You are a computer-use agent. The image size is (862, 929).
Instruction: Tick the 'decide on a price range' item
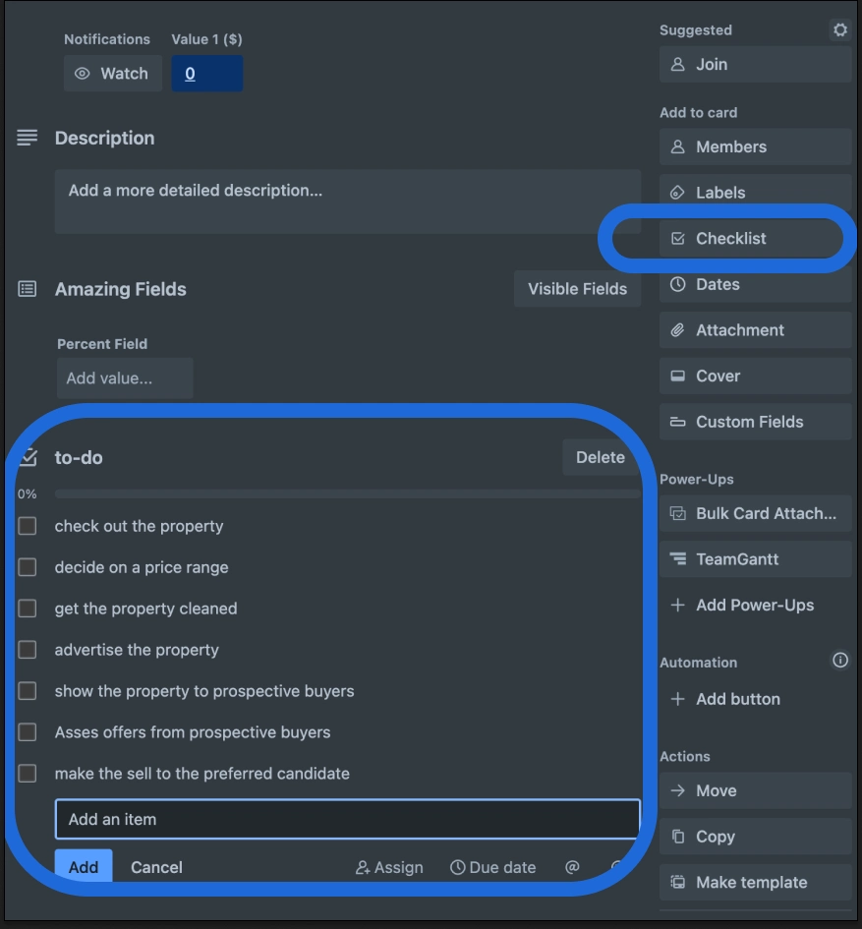(27, 567)
